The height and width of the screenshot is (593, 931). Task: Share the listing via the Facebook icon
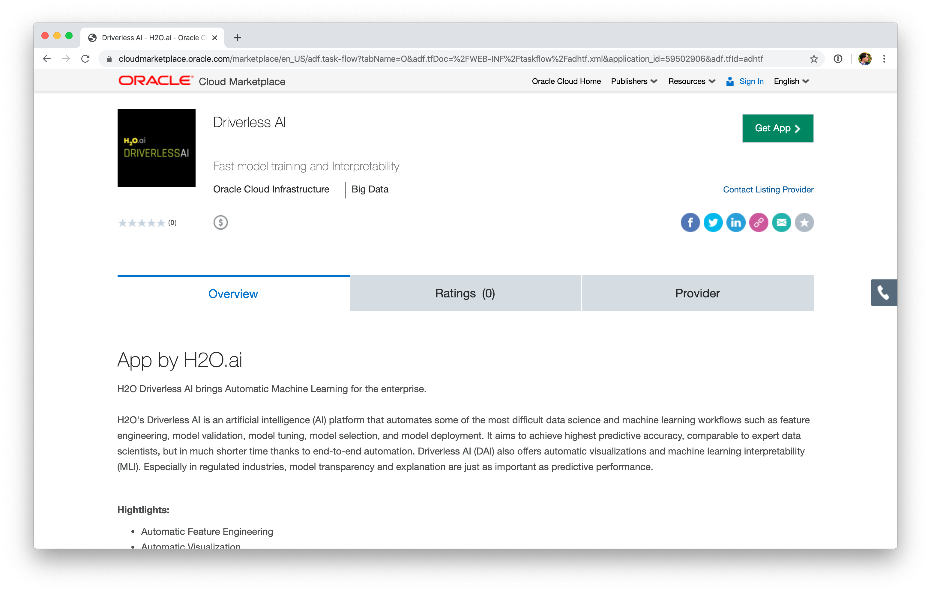click(690, 222)
